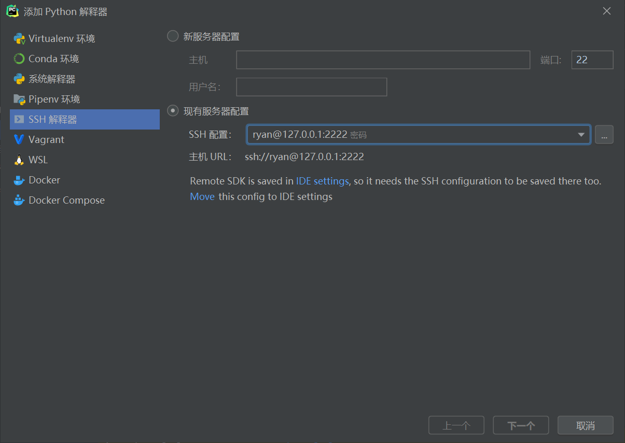Select the 现有服务器配置 option
Screen dimensions: 625x443
[172, 110]
